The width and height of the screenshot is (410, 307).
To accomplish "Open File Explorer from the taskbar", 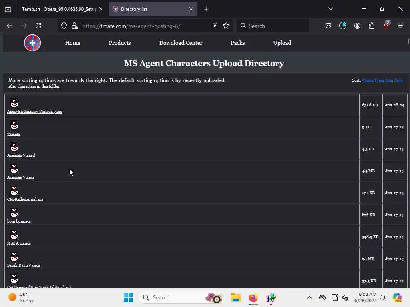I will 235,297.
